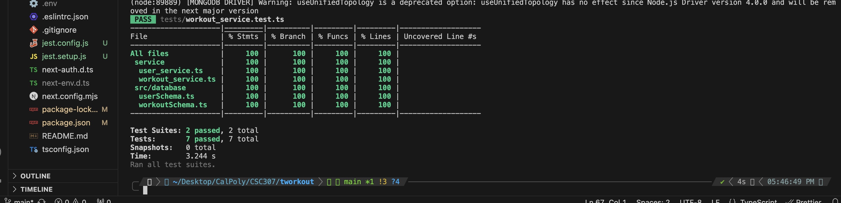Click 'workoutSchema.ts' in coverage table
This screenshot has height=203, width=841.
click(x=173, y=105)
